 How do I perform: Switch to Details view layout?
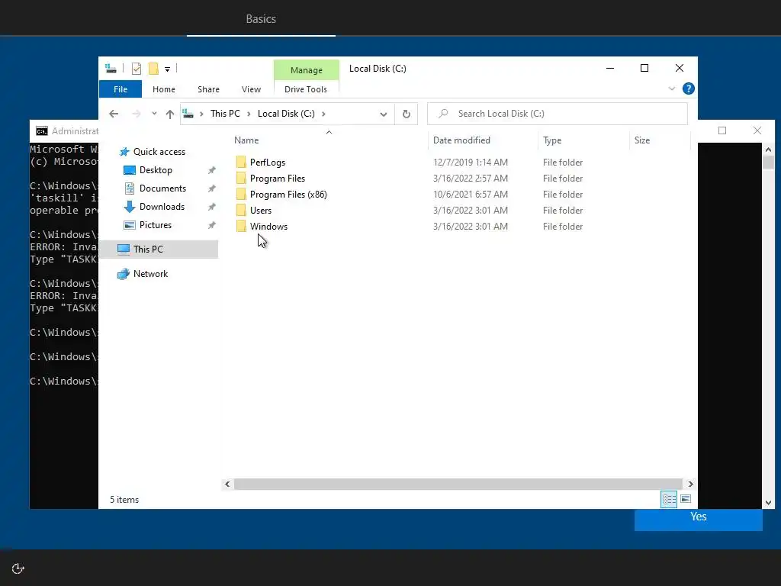tap(669, 499)
